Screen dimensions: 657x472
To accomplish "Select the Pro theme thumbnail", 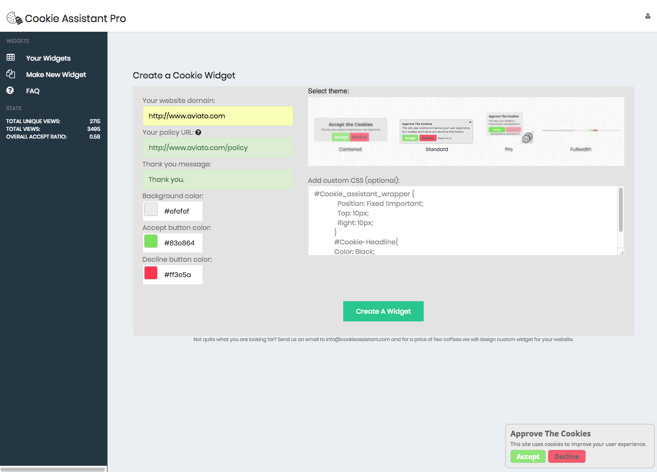I will 509,132.
